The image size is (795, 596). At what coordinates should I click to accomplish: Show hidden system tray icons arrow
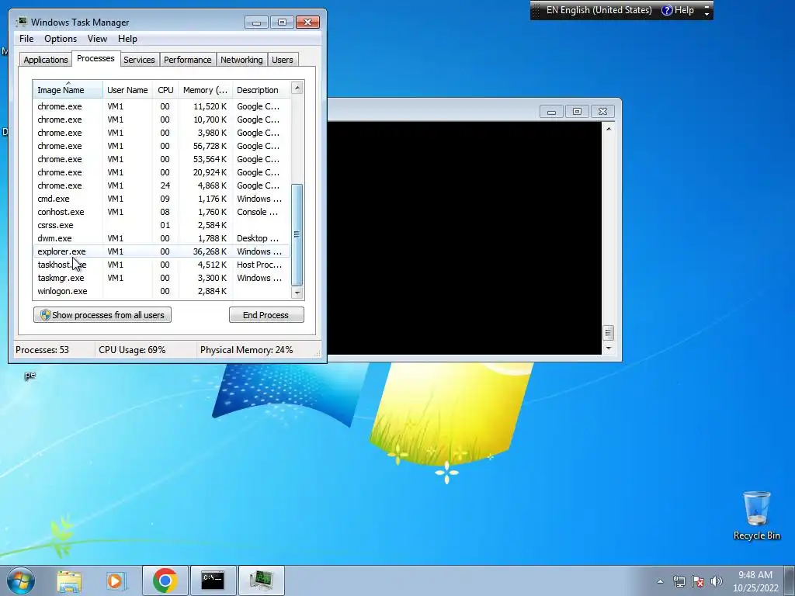click(x=660, y=581)
